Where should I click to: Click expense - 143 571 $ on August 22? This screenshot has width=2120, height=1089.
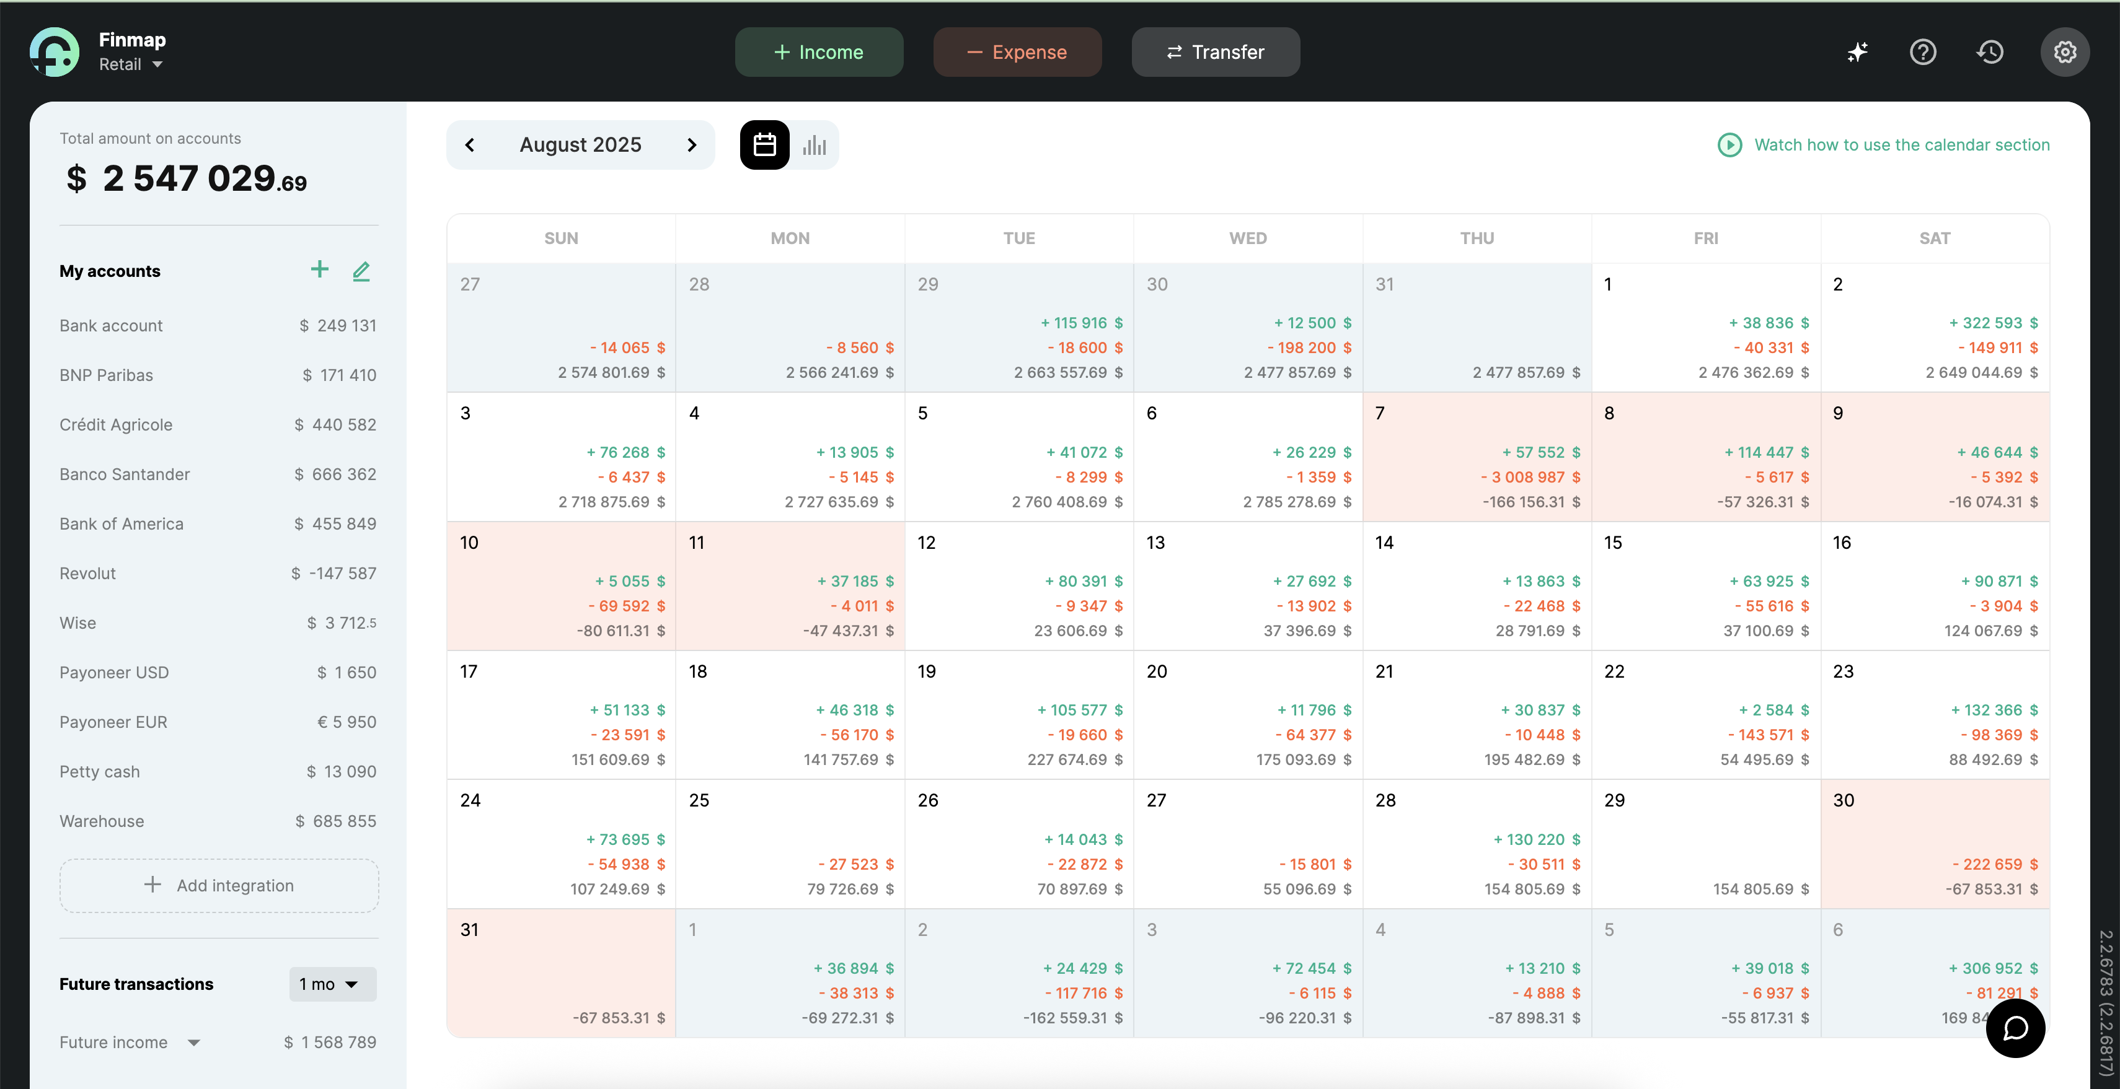click(x=1768, y=735)
